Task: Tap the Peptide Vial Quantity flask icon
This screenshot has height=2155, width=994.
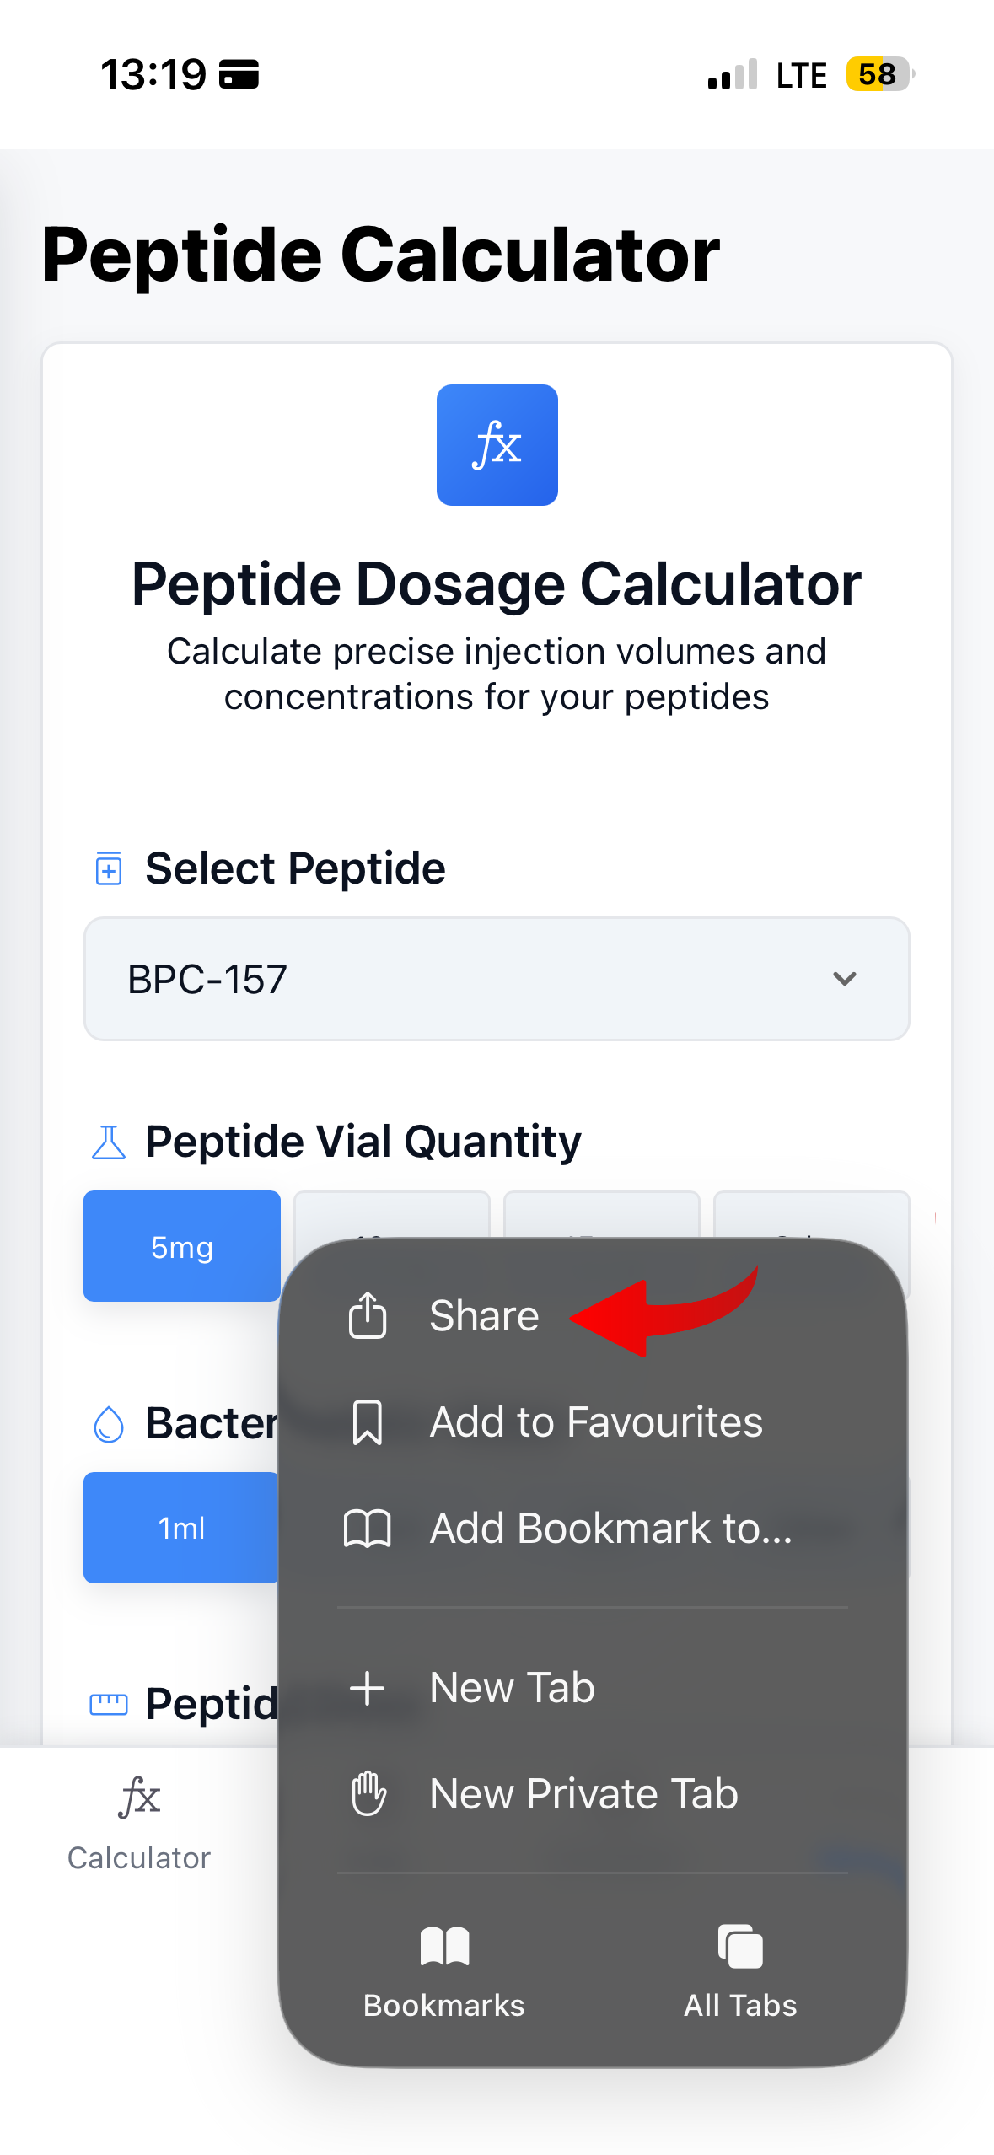Action: [109, 1142]
